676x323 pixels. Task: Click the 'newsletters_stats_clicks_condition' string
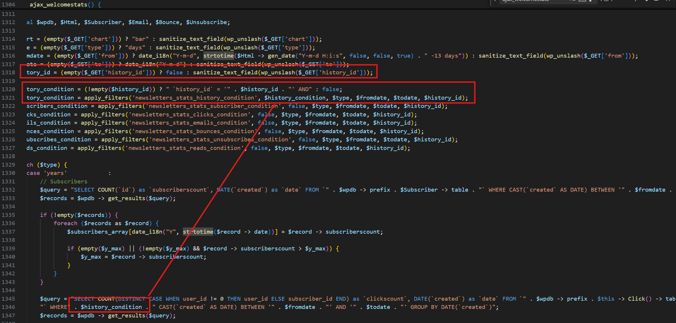pyautogui.click(x=189, y=115)
